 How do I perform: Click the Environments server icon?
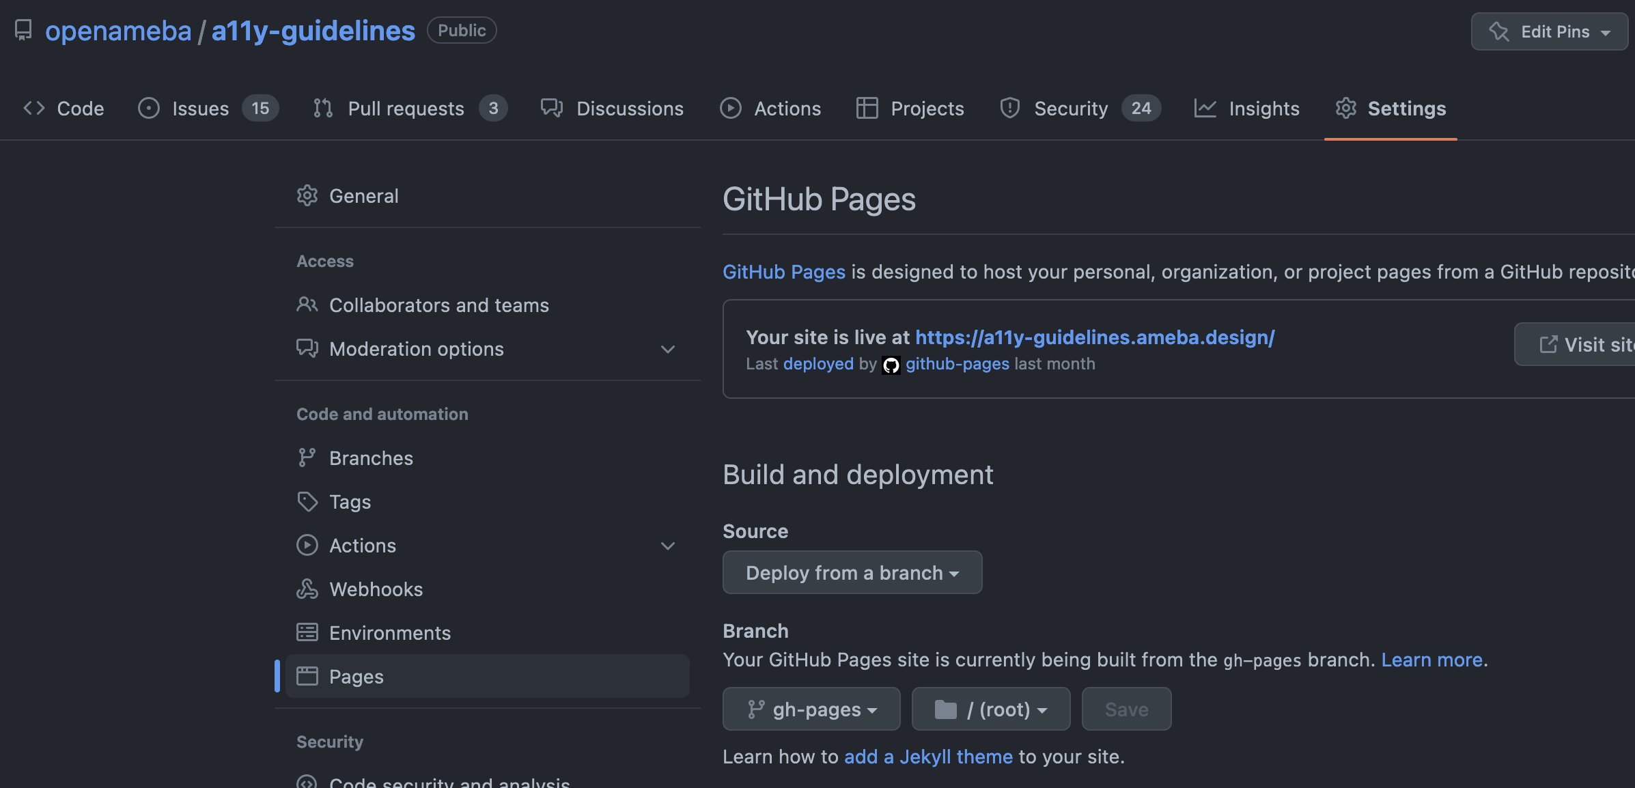click(x=307, y=633)
